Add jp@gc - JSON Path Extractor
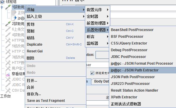The width and height of the screenshot is (176, 108). pos(142,70)
